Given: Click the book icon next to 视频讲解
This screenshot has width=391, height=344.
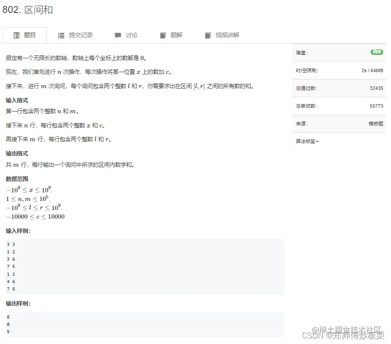Looking at the screenshot, I should tap(208, 35).
